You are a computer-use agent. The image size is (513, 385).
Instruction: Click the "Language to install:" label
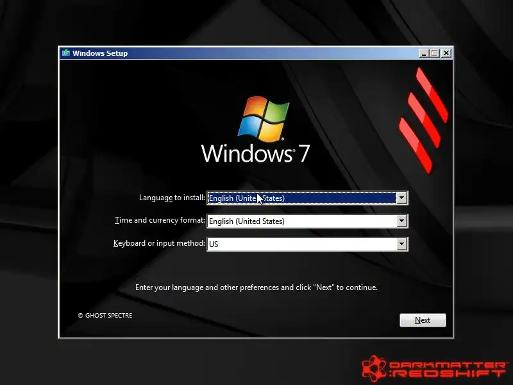[x=172, y=198]
